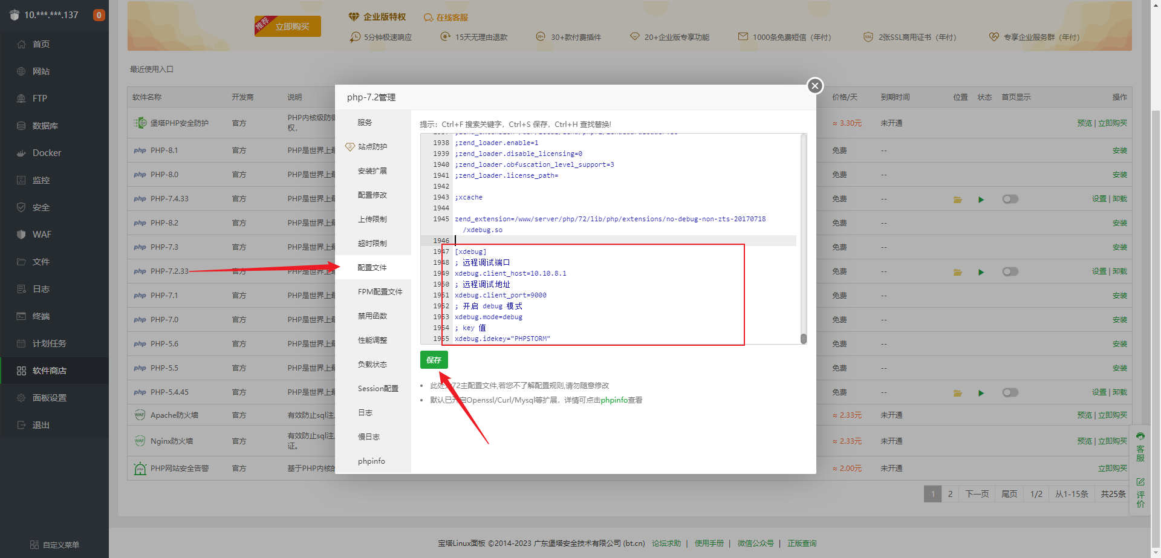
Task: Click 预览 link for Apache防火墙
Action: [x=1085, y=415]
